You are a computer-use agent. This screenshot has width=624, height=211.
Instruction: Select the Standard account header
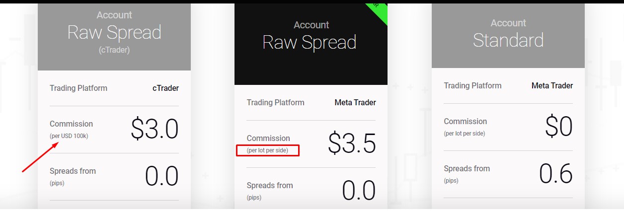pos(508,36)
